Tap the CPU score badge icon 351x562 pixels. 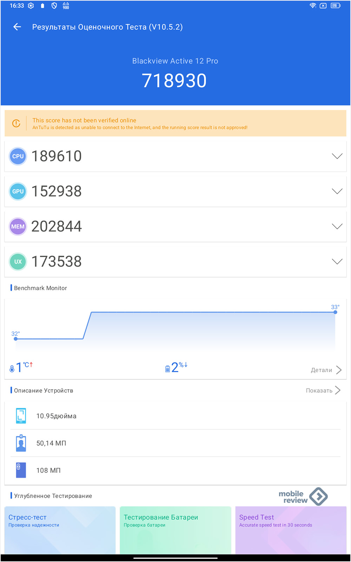18,156
